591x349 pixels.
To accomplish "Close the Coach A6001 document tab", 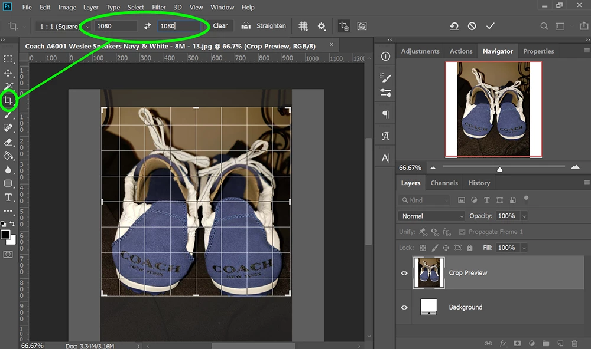I will click(332, 44).
